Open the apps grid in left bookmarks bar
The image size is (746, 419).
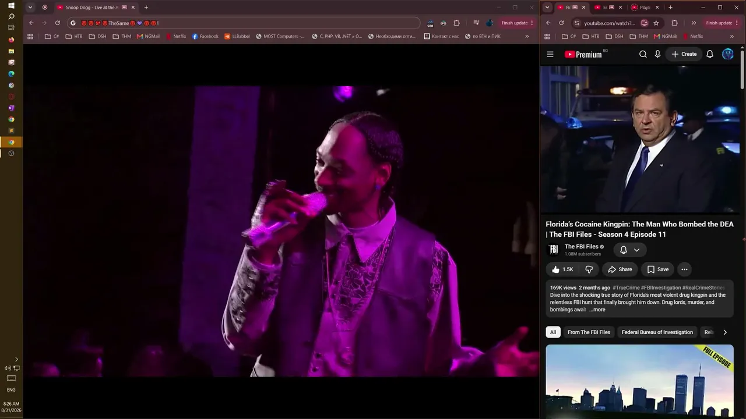click(x=30, y=36)
